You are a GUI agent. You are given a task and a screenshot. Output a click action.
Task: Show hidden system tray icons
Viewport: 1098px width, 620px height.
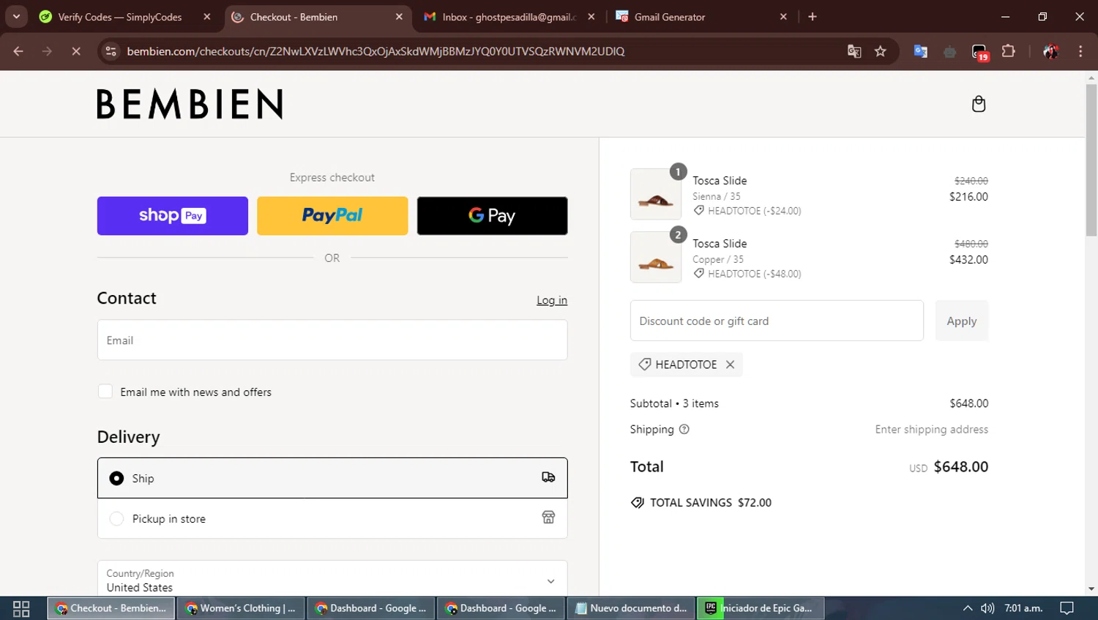tap(968, 608)
